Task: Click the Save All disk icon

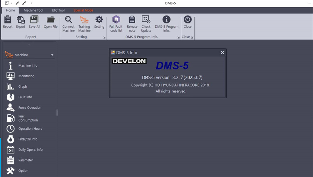Action: coord(34,20)
